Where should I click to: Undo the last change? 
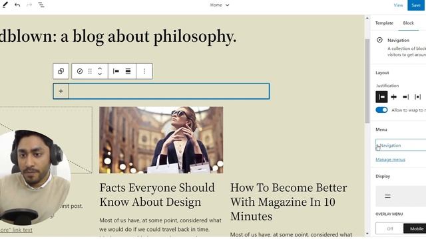click(17, 5)
